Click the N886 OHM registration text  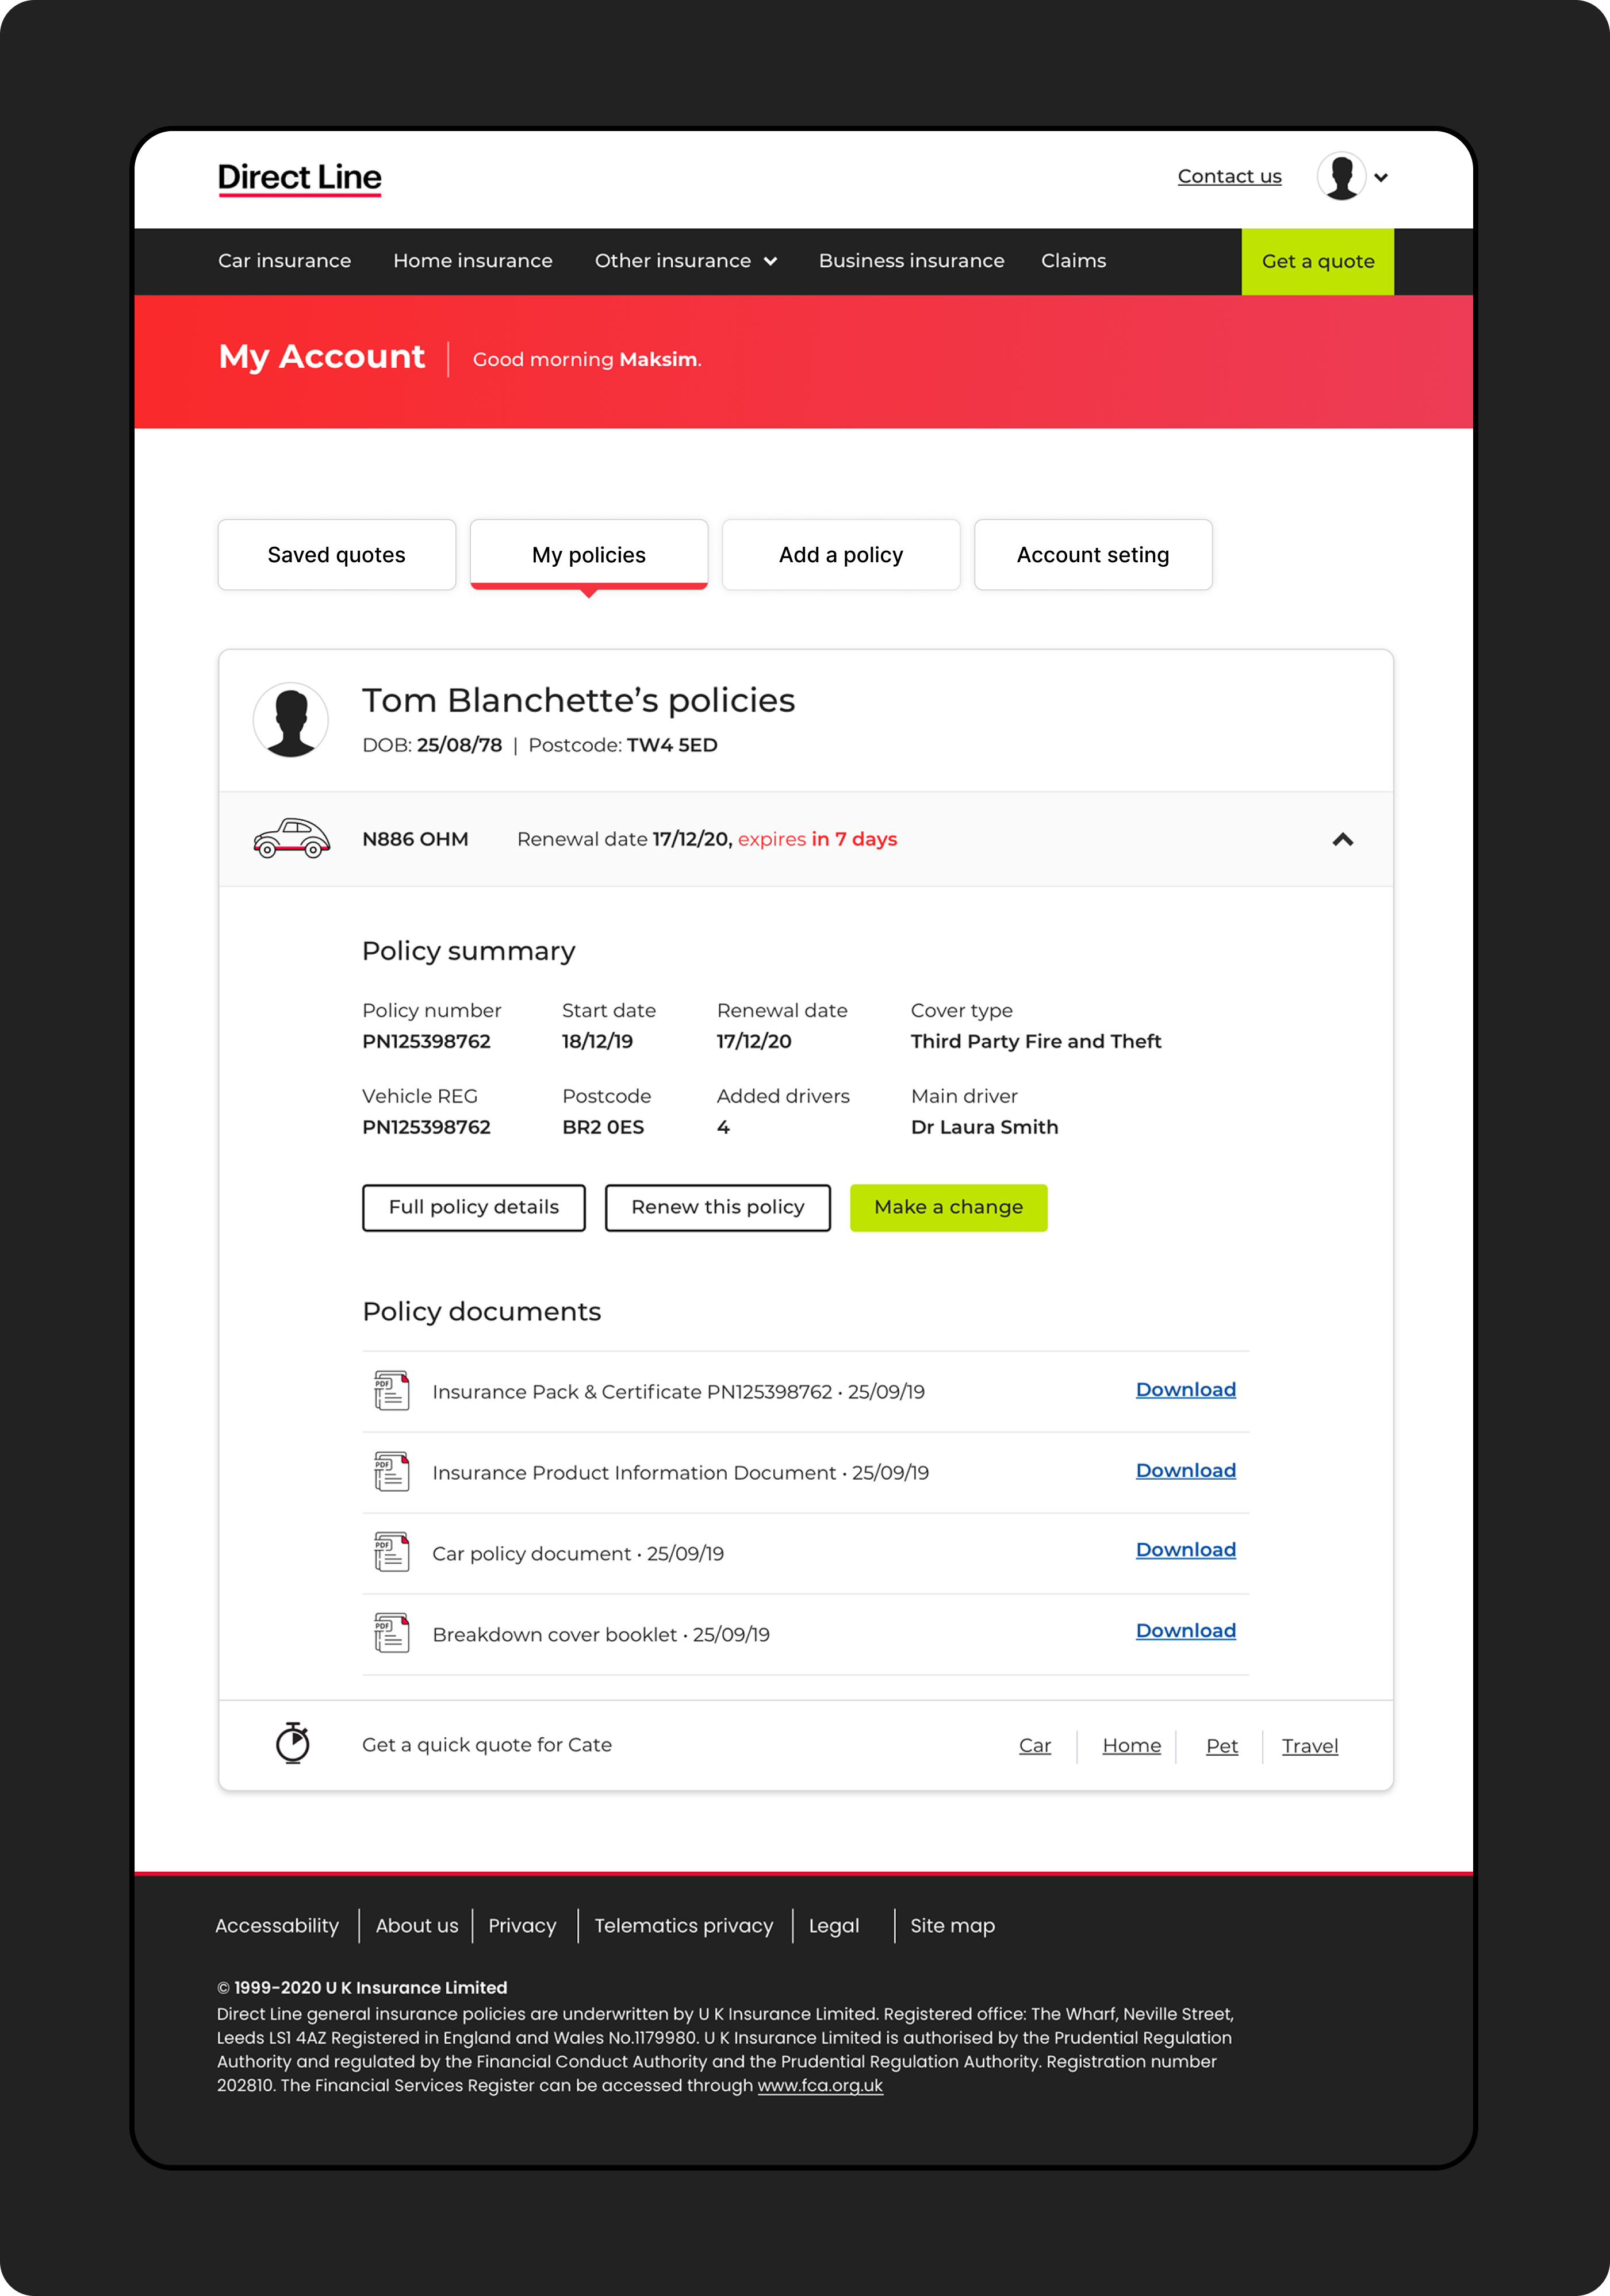click(x=415, y=839)
